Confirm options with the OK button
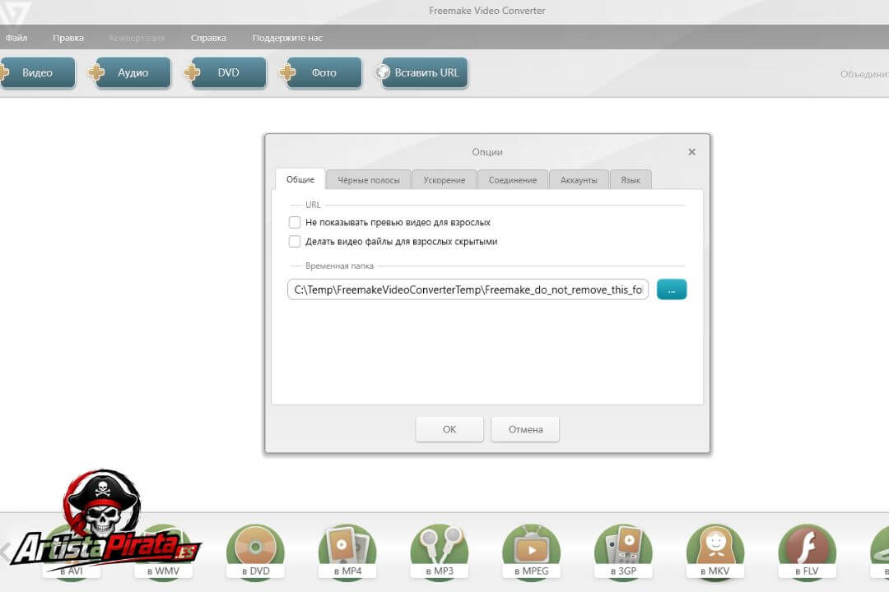 click(x=449, y=429)
